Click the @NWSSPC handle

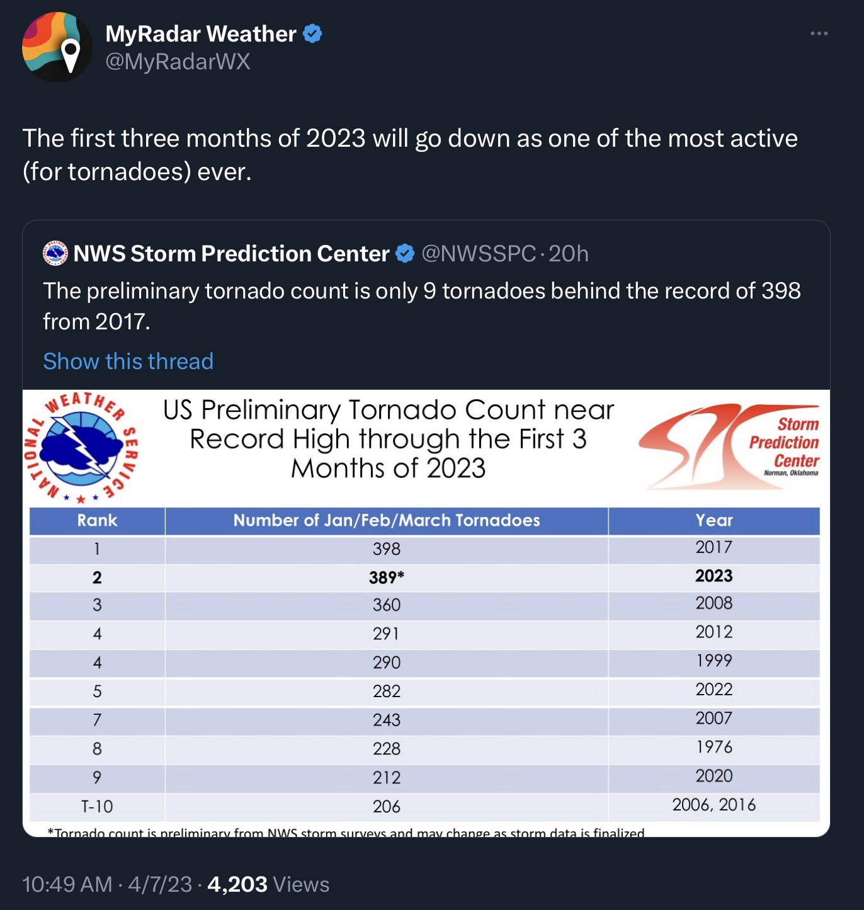(x=478, y=253)
